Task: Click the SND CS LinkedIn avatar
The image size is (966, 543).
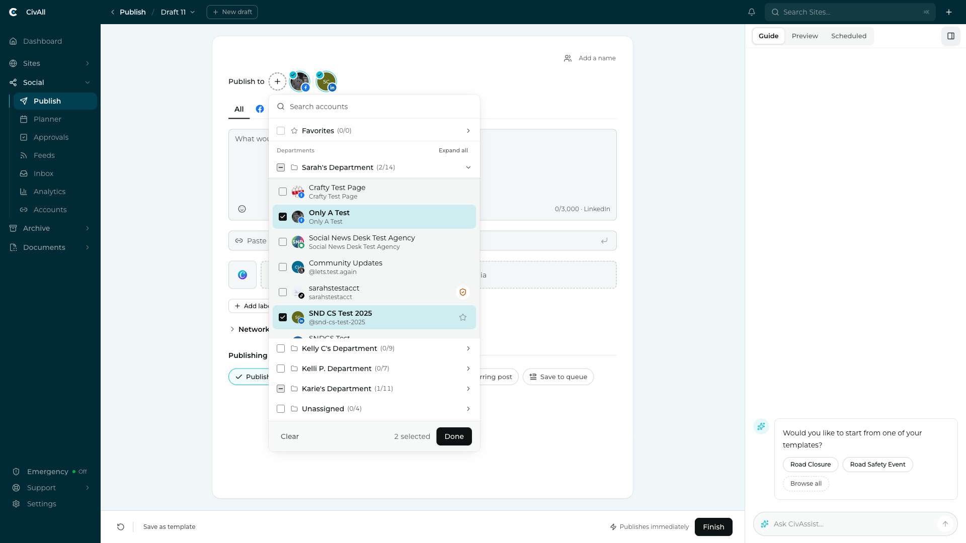Action: 327,81
